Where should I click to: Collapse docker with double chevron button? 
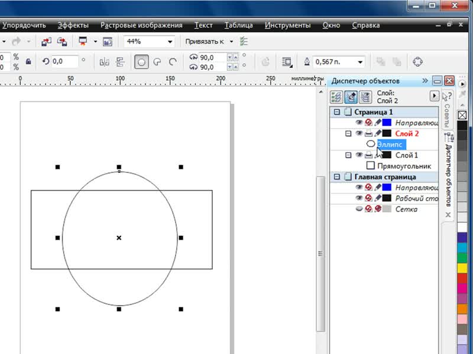tap(425, 81)
